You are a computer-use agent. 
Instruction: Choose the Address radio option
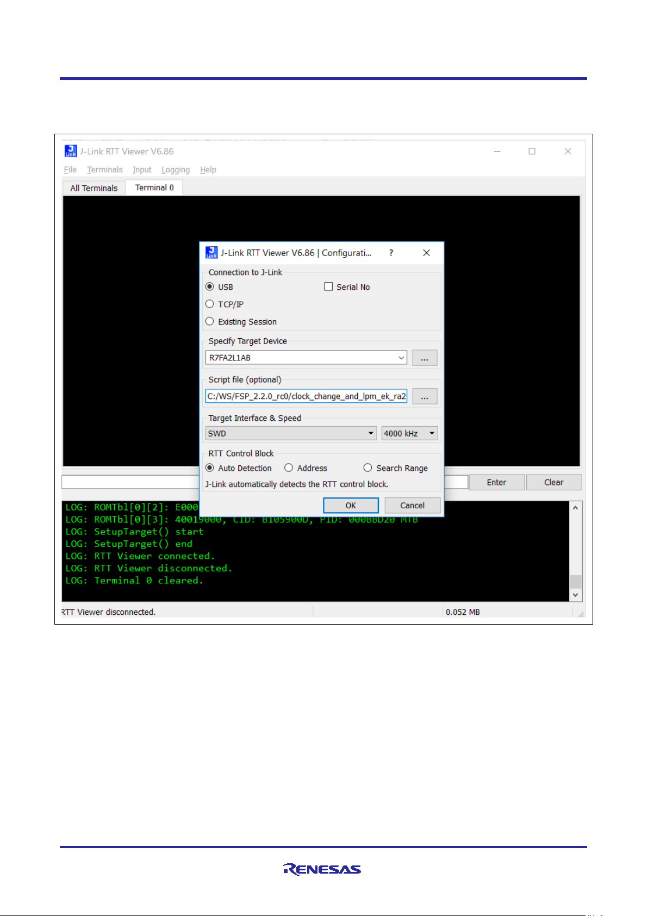(x=289, y=468)
